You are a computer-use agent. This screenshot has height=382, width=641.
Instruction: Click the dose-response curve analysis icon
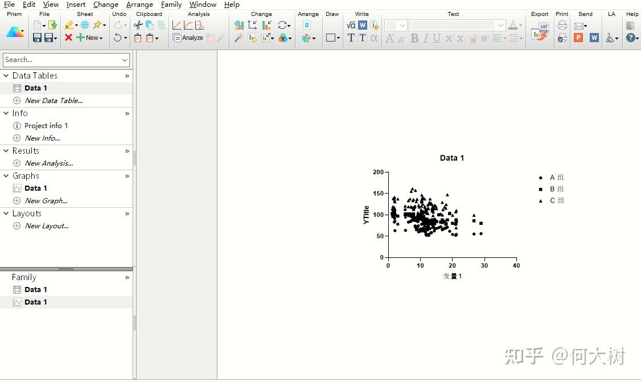tap(199, 25)
